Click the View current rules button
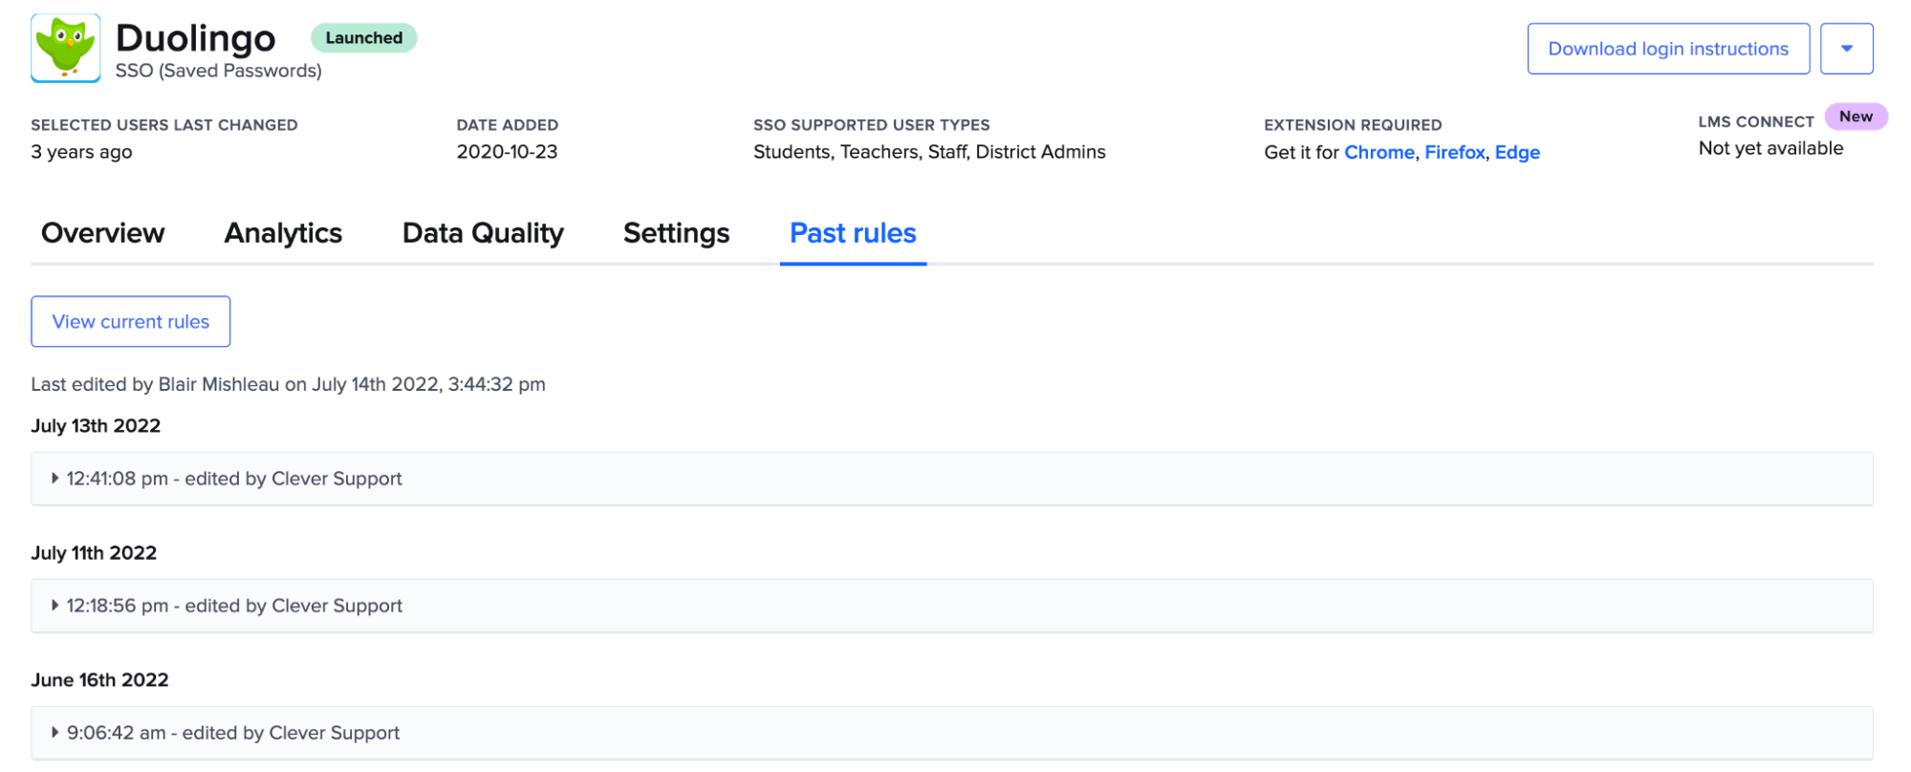Image resolution: width=1911 pixels, height=772 pixels. coord(130,321)
